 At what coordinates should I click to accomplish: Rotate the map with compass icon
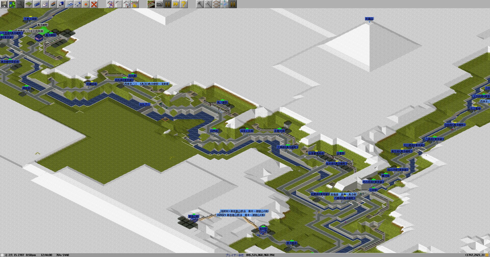(225, 4)
